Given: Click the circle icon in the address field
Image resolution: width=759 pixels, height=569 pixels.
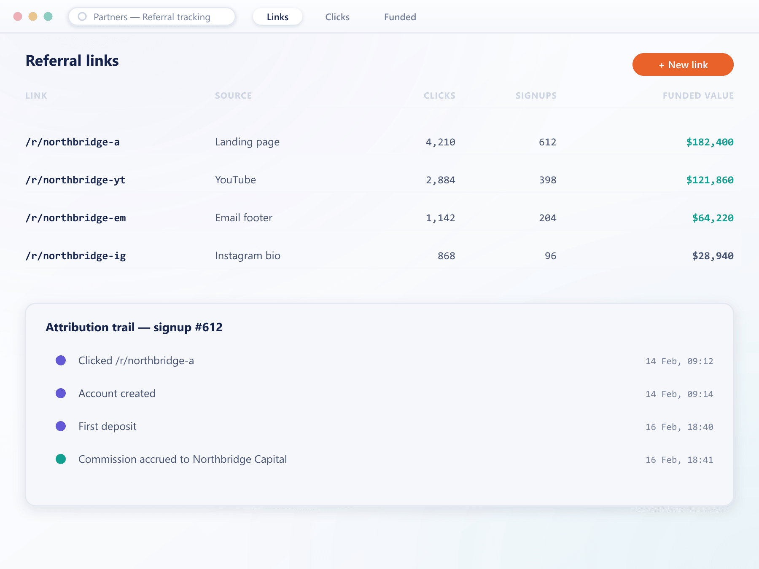Looking at the screenshot, I should click(82, 16).
